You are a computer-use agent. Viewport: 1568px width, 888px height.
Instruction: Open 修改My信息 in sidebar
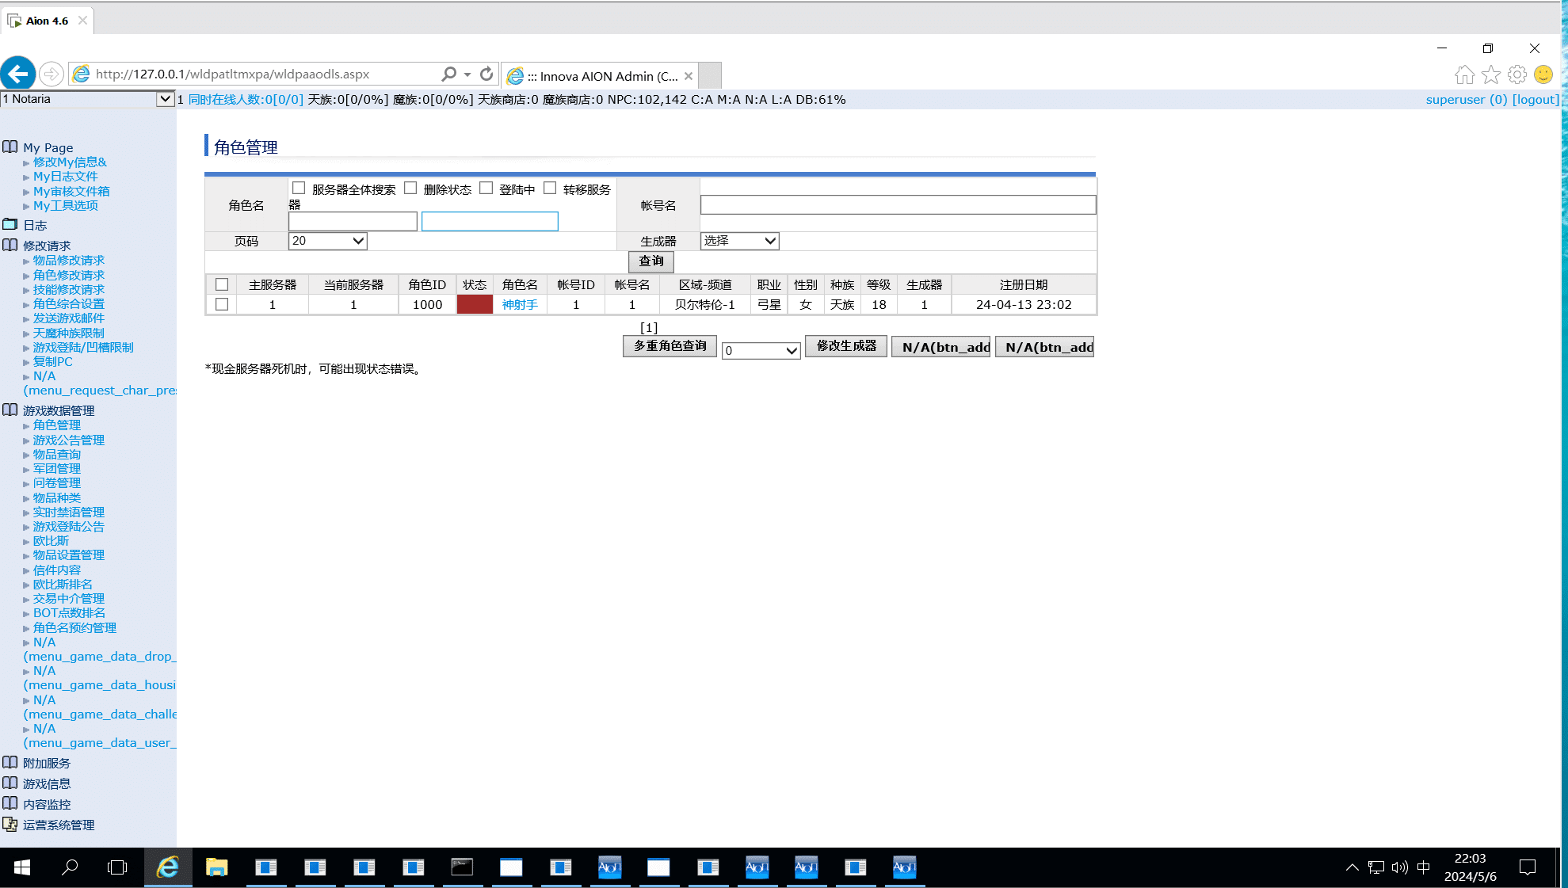click(x=69, y=162)
